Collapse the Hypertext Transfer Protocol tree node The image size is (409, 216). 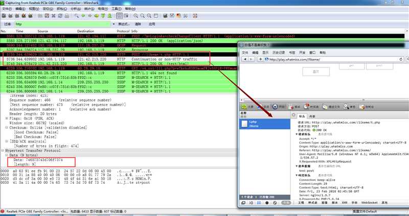point(3,151)
